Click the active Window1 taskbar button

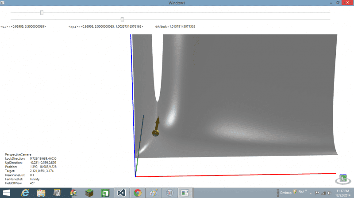click(185, 193)
